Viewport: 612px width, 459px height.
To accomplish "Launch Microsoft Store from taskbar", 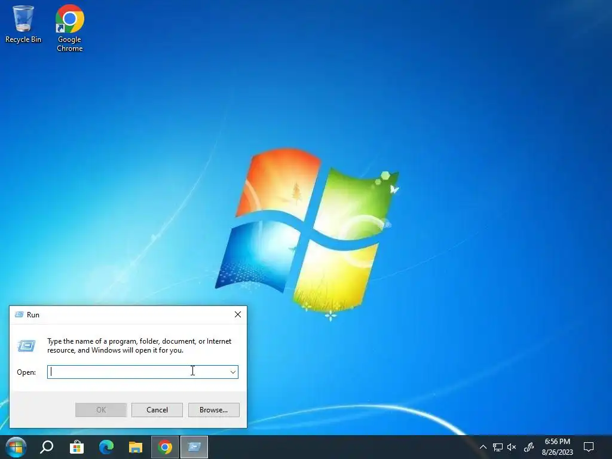I will tap(76, 447).
